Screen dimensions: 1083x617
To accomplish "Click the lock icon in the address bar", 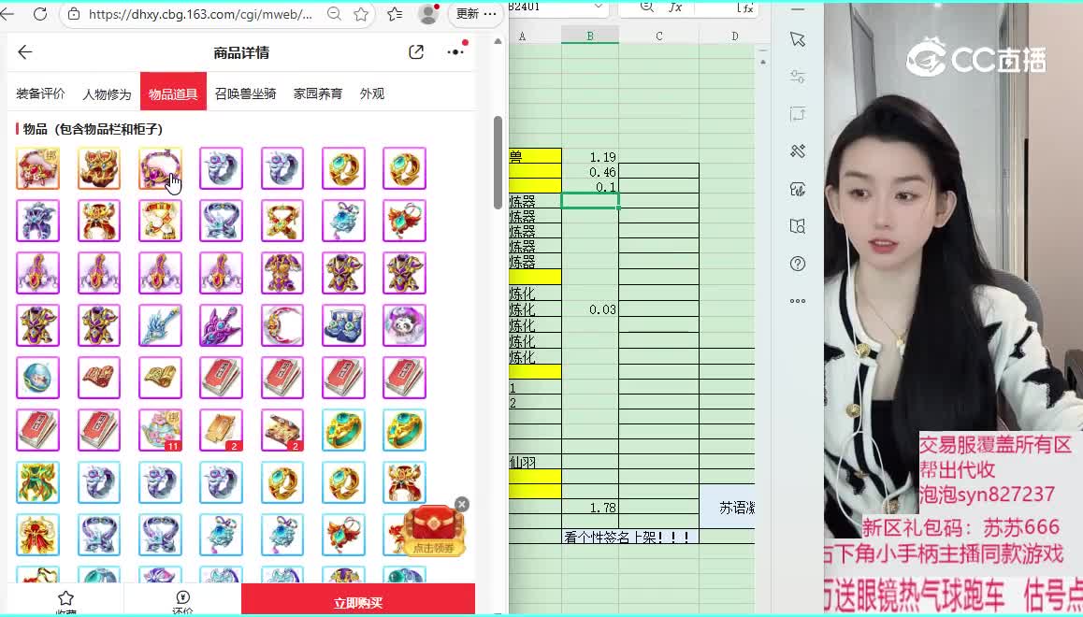I will 73,14.
